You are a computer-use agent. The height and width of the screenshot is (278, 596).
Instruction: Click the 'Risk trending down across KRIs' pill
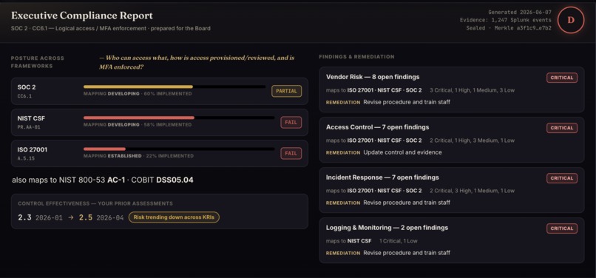click(x=174, y=217)
